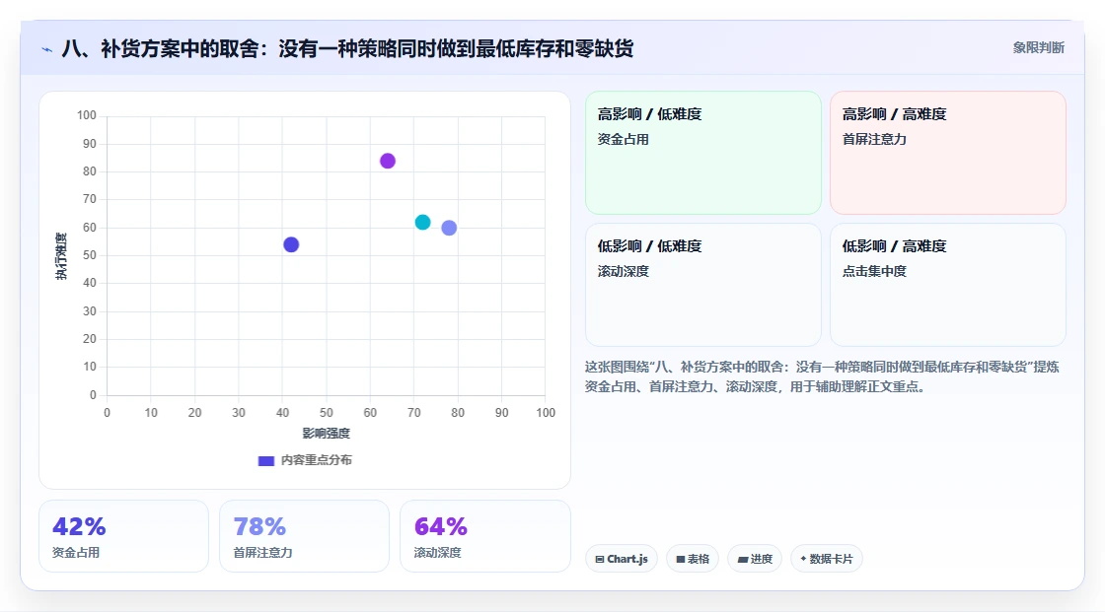Click the 数据卡片 tag chip
1105x612 pixels.
(826, 559)
